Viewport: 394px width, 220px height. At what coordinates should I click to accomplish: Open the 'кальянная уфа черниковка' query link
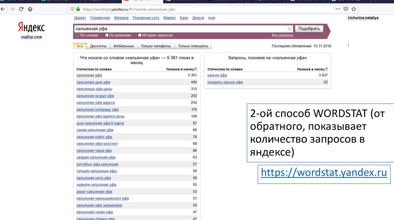tap(99, 205)
